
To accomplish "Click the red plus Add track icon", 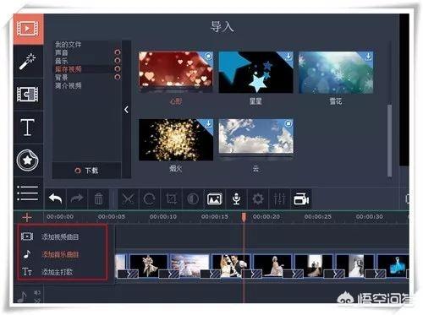I will click(27, 217).
